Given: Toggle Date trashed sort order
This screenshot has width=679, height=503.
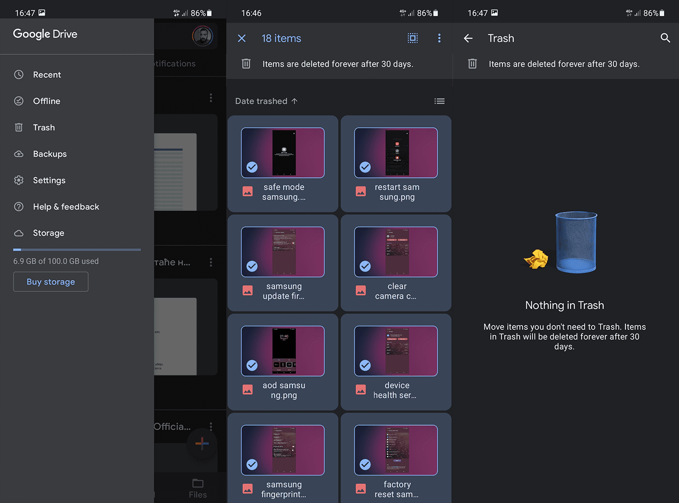Looking at the screenshot, I should 266,101.
